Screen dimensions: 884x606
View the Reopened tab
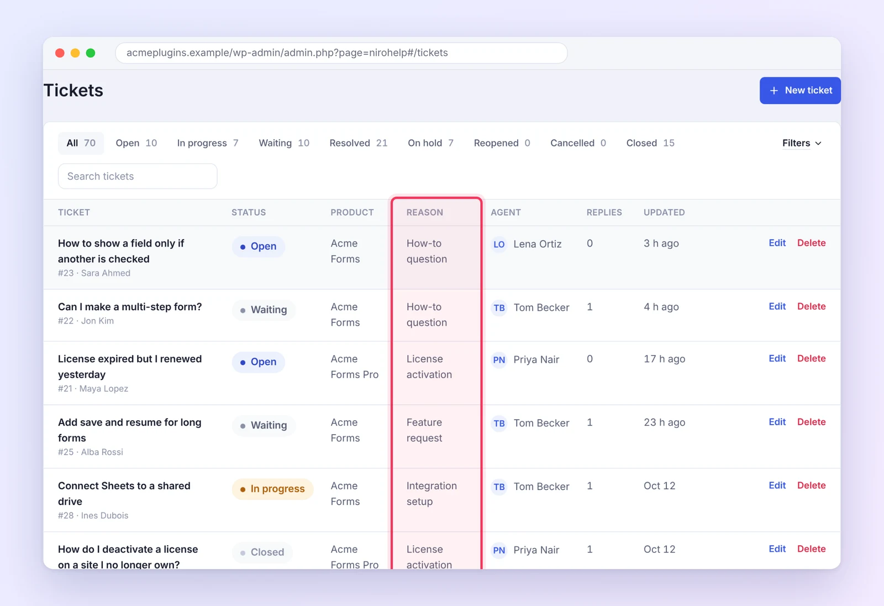click(502, 143)
